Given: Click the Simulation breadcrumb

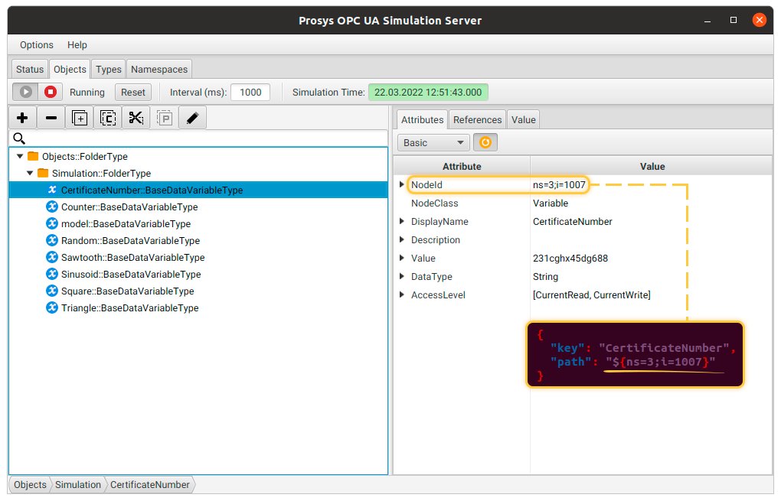Looking at the screenshot, I should coord(78,485).
